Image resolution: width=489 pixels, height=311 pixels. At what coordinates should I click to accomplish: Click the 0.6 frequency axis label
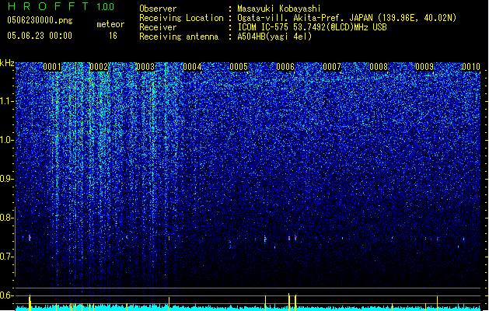(x=7, y=295)
